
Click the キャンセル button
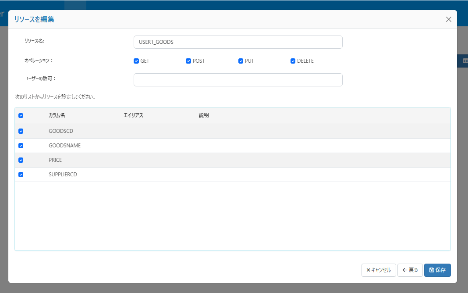pos(379,270)
